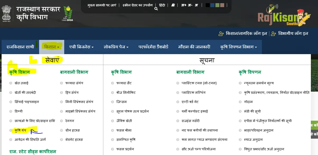Image resolution: width=318 pixels, height=155 pixels.
Task: Open the फसल बीमा link
Action: pyautogui.click(x=124, y=130)
